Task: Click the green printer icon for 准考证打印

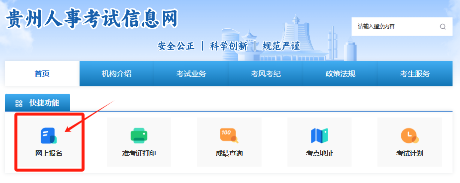Action: (x=139, y=136)
